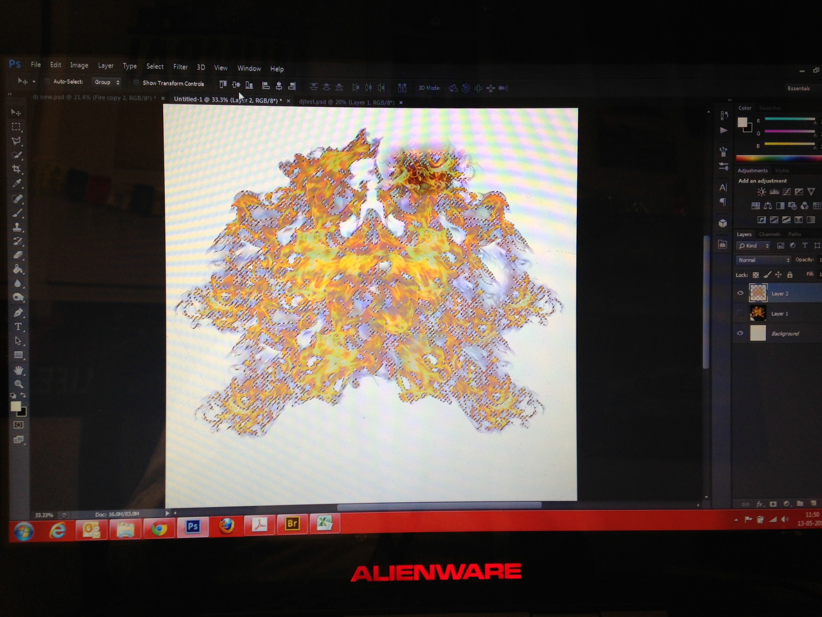Image resolution: width=822 pixels, height=617 pixels.
Task: Select the Pen tool
Action: point(18,313)
